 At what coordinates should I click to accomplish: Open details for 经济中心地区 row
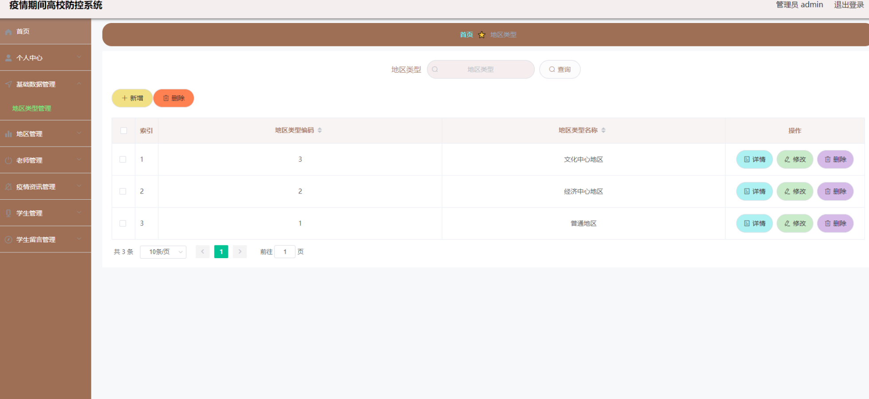point(755,191)
